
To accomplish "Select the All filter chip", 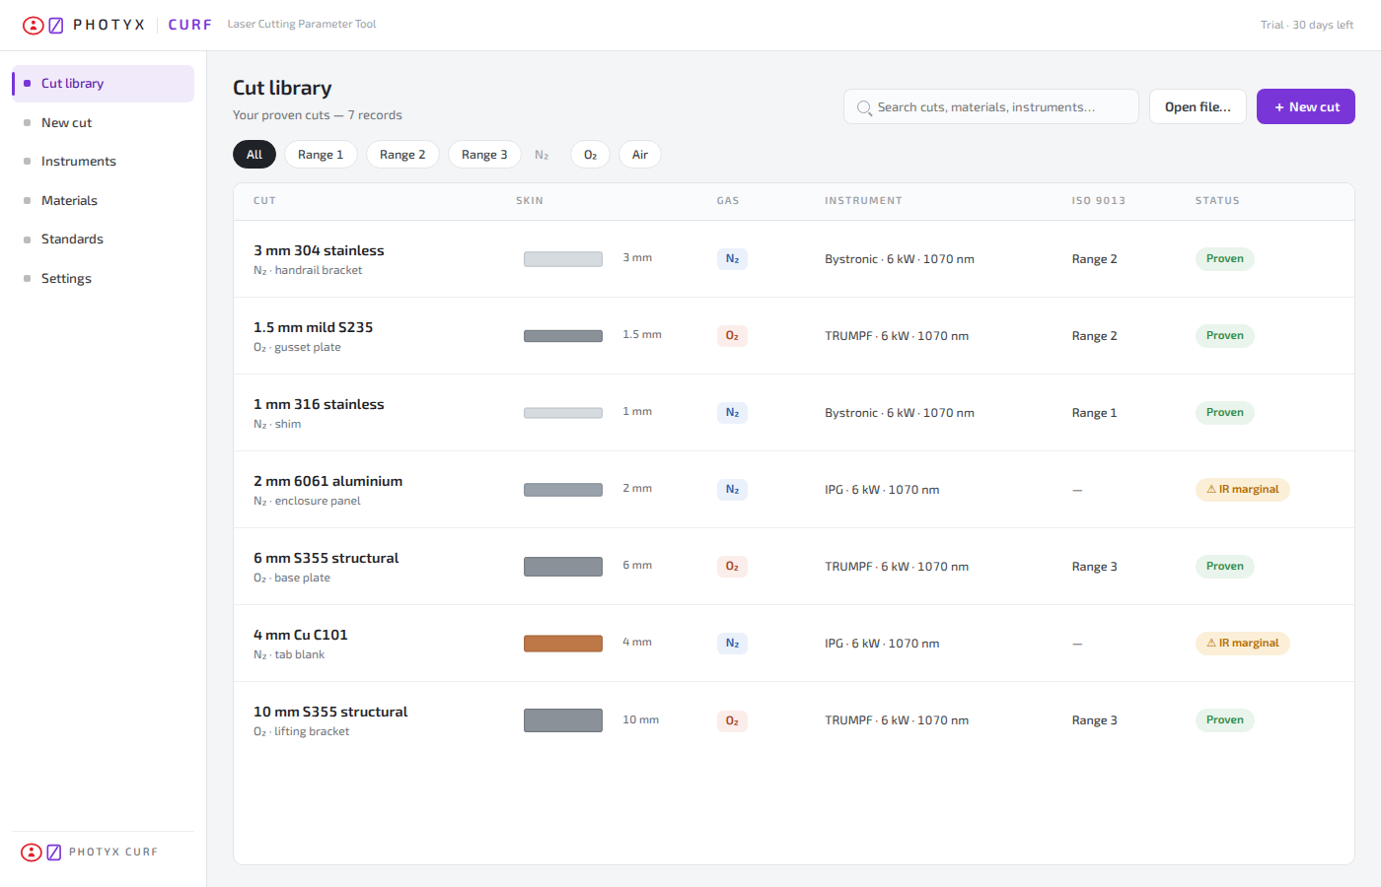I will [254, 155].
